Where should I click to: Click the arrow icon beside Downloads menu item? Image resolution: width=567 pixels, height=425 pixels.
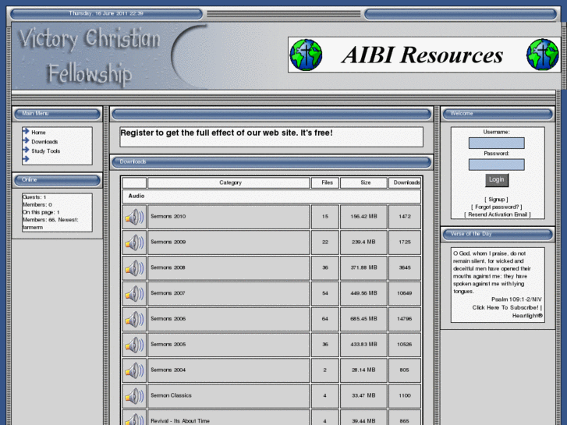26,140
